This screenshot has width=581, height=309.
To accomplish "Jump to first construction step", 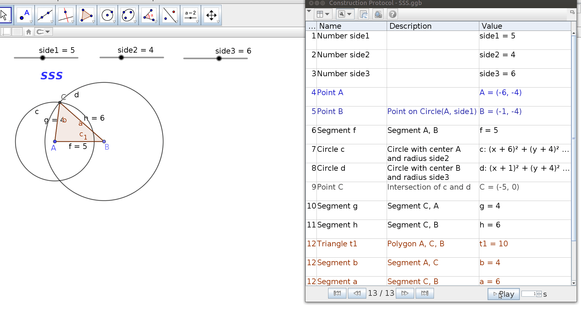I will tap(337, 293).
